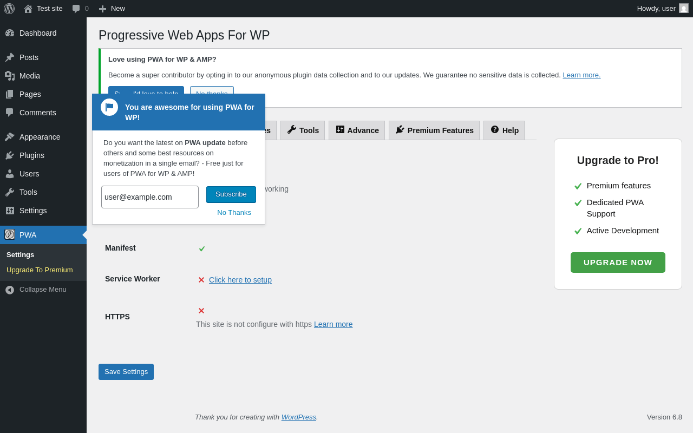Viewport: 693px width, 433px height.
Task: Open Plugins in the sidebar menu
Action: click(32, 155)
